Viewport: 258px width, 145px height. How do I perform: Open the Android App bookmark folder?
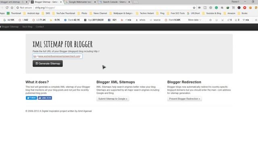click(31, 13)
